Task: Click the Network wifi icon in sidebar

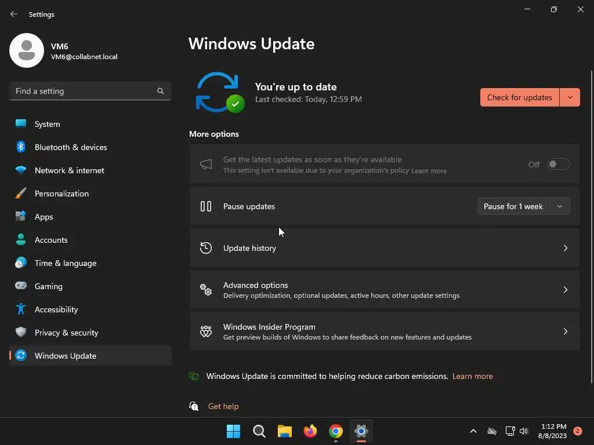Action: pos(21,170)
